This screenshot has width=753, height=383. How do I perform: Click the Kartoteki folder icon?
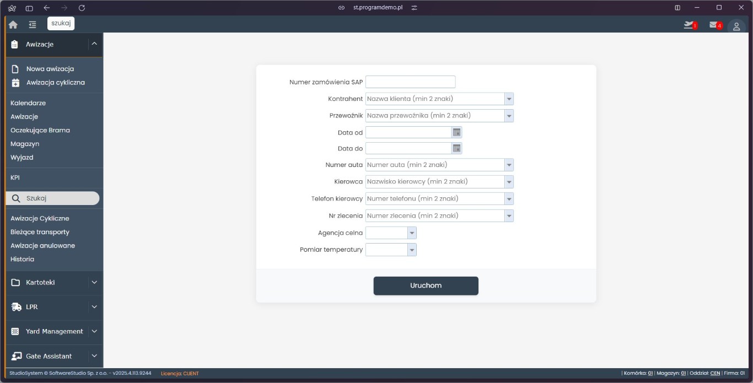[15, 282]
